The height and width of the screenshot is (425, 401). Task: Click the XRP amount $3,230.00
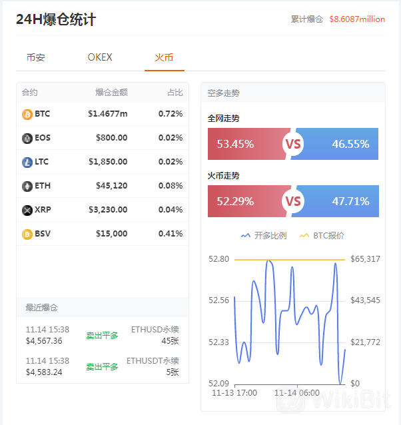pos(108,210)
